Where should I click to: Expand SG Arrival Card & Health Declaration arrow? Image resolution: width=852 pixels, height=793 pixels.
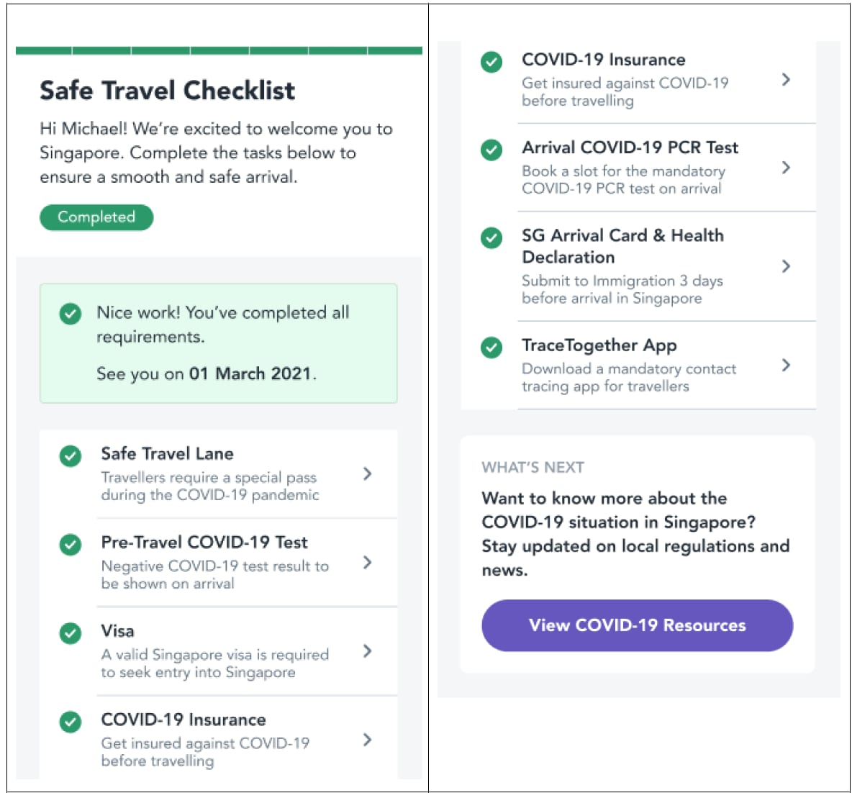tap(787, 266)
